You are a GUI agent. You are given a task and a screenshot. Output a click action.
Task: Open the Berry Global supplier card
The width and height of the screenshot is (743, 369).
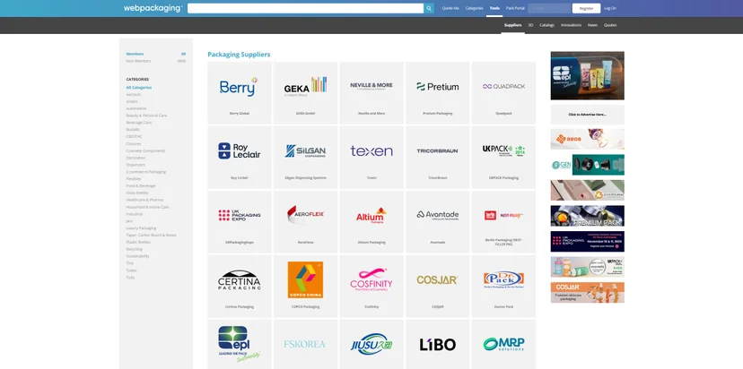240,93
